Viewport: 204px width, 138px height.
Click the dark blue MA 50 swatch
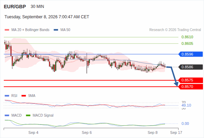56,30
